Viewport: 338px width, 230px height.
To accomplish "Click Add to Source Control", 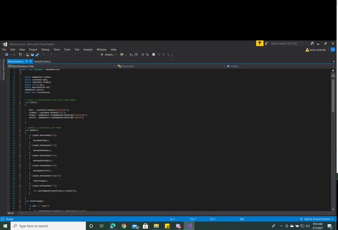I will (317, 219).
